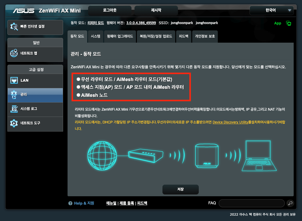Open the 리피터 모드 link

(x=96, y=23)
